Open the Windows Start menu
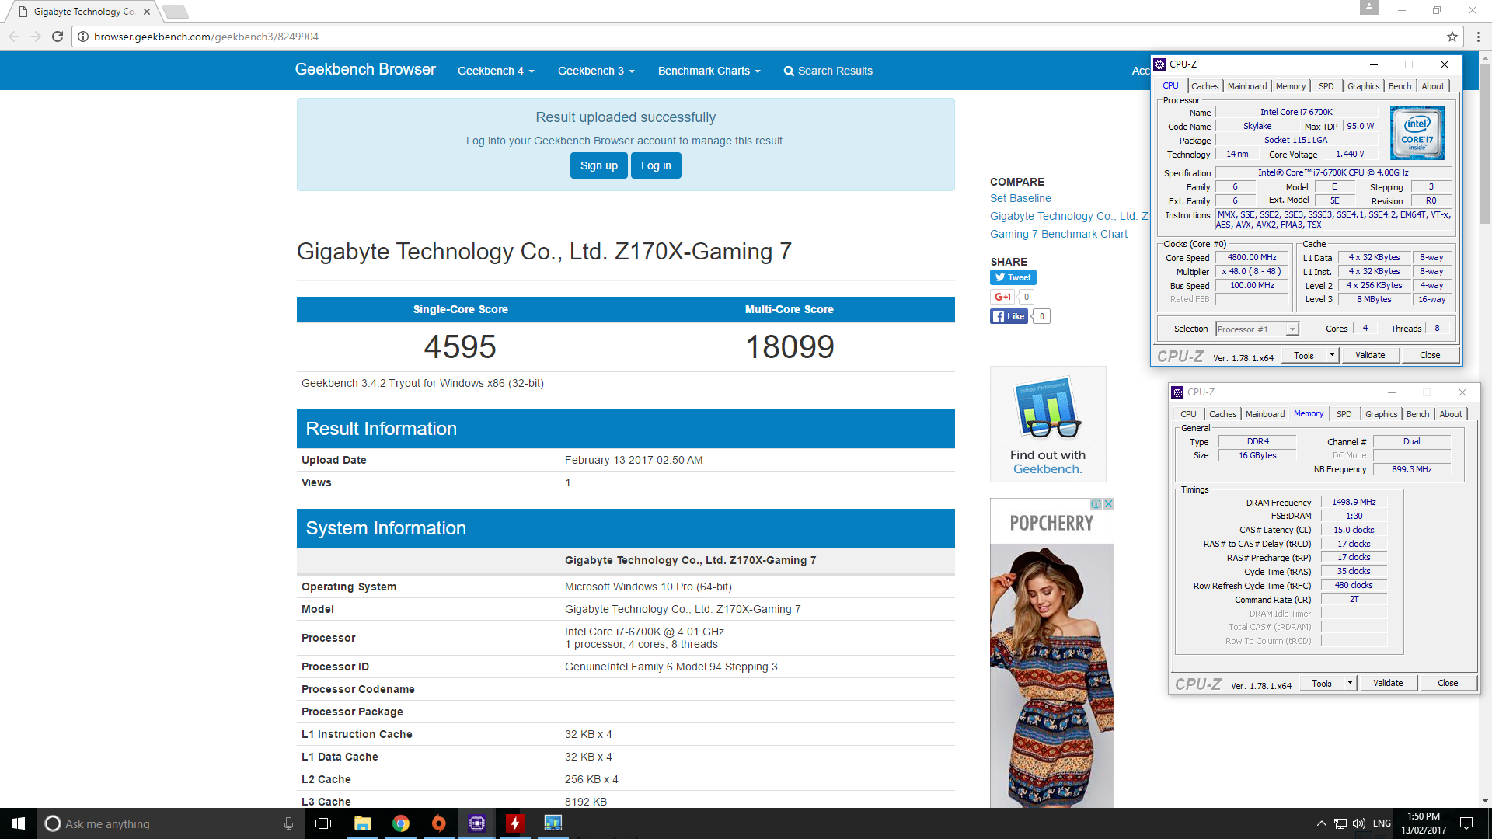 [x=19, y=823]
